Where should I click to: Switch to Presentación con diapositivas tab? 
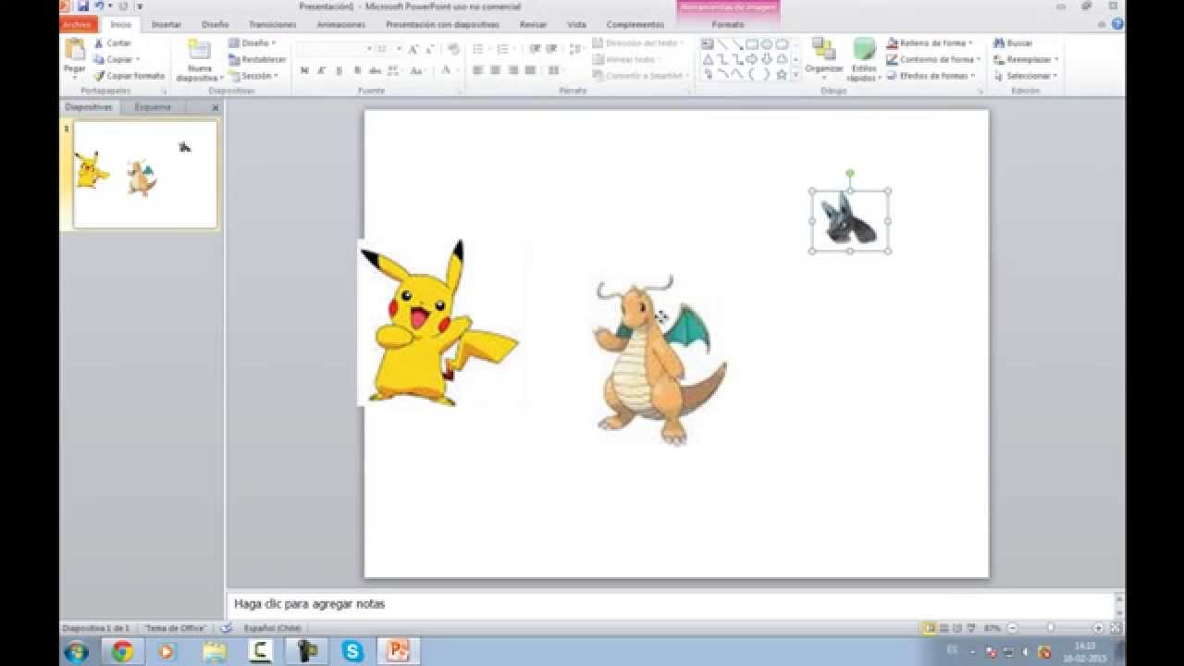click(x=442, y=25)
